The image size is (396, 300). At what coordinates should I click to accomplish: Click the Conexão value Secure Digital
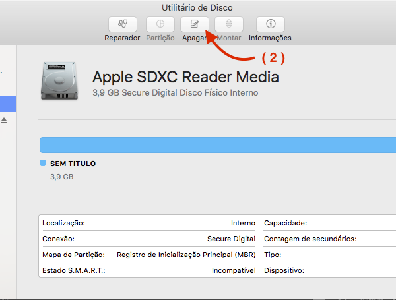click(x=231, y=239)
